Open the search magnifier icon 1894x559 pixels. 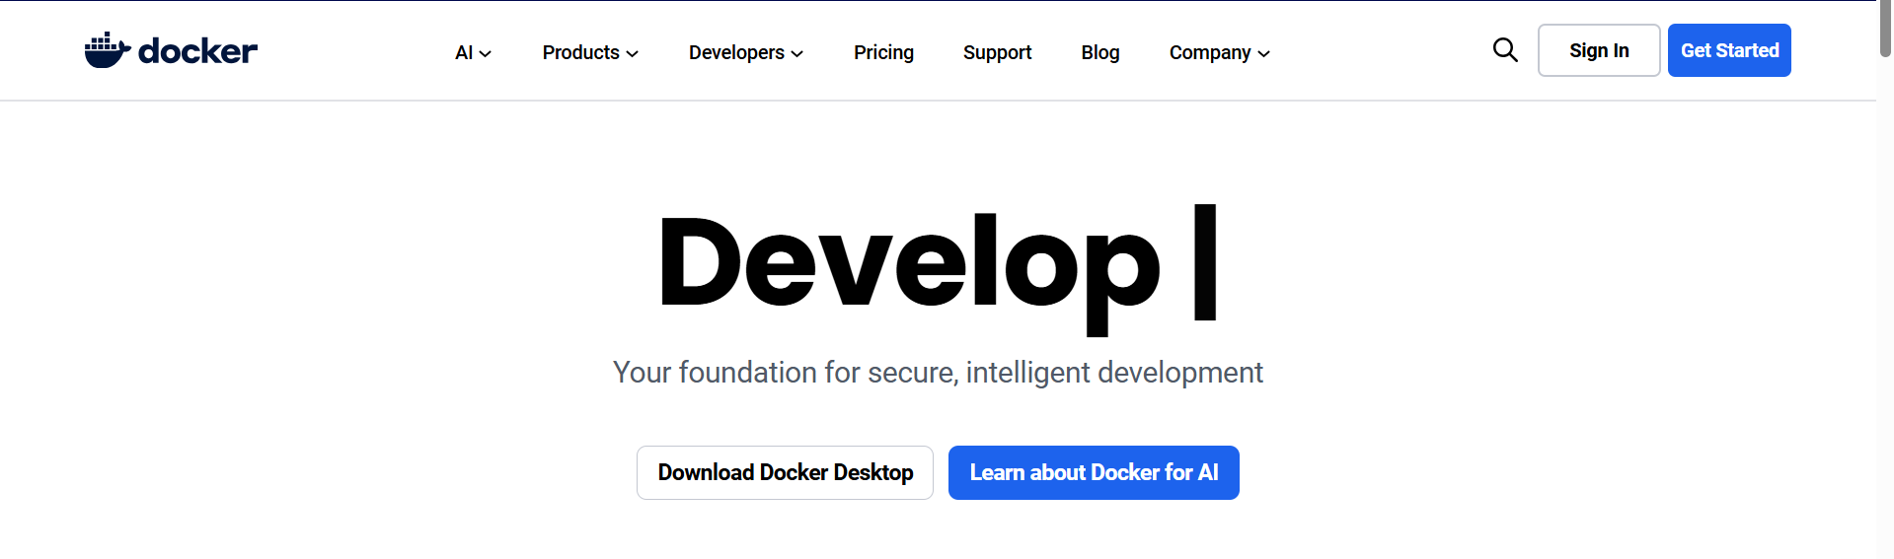tap(1505, 49)
